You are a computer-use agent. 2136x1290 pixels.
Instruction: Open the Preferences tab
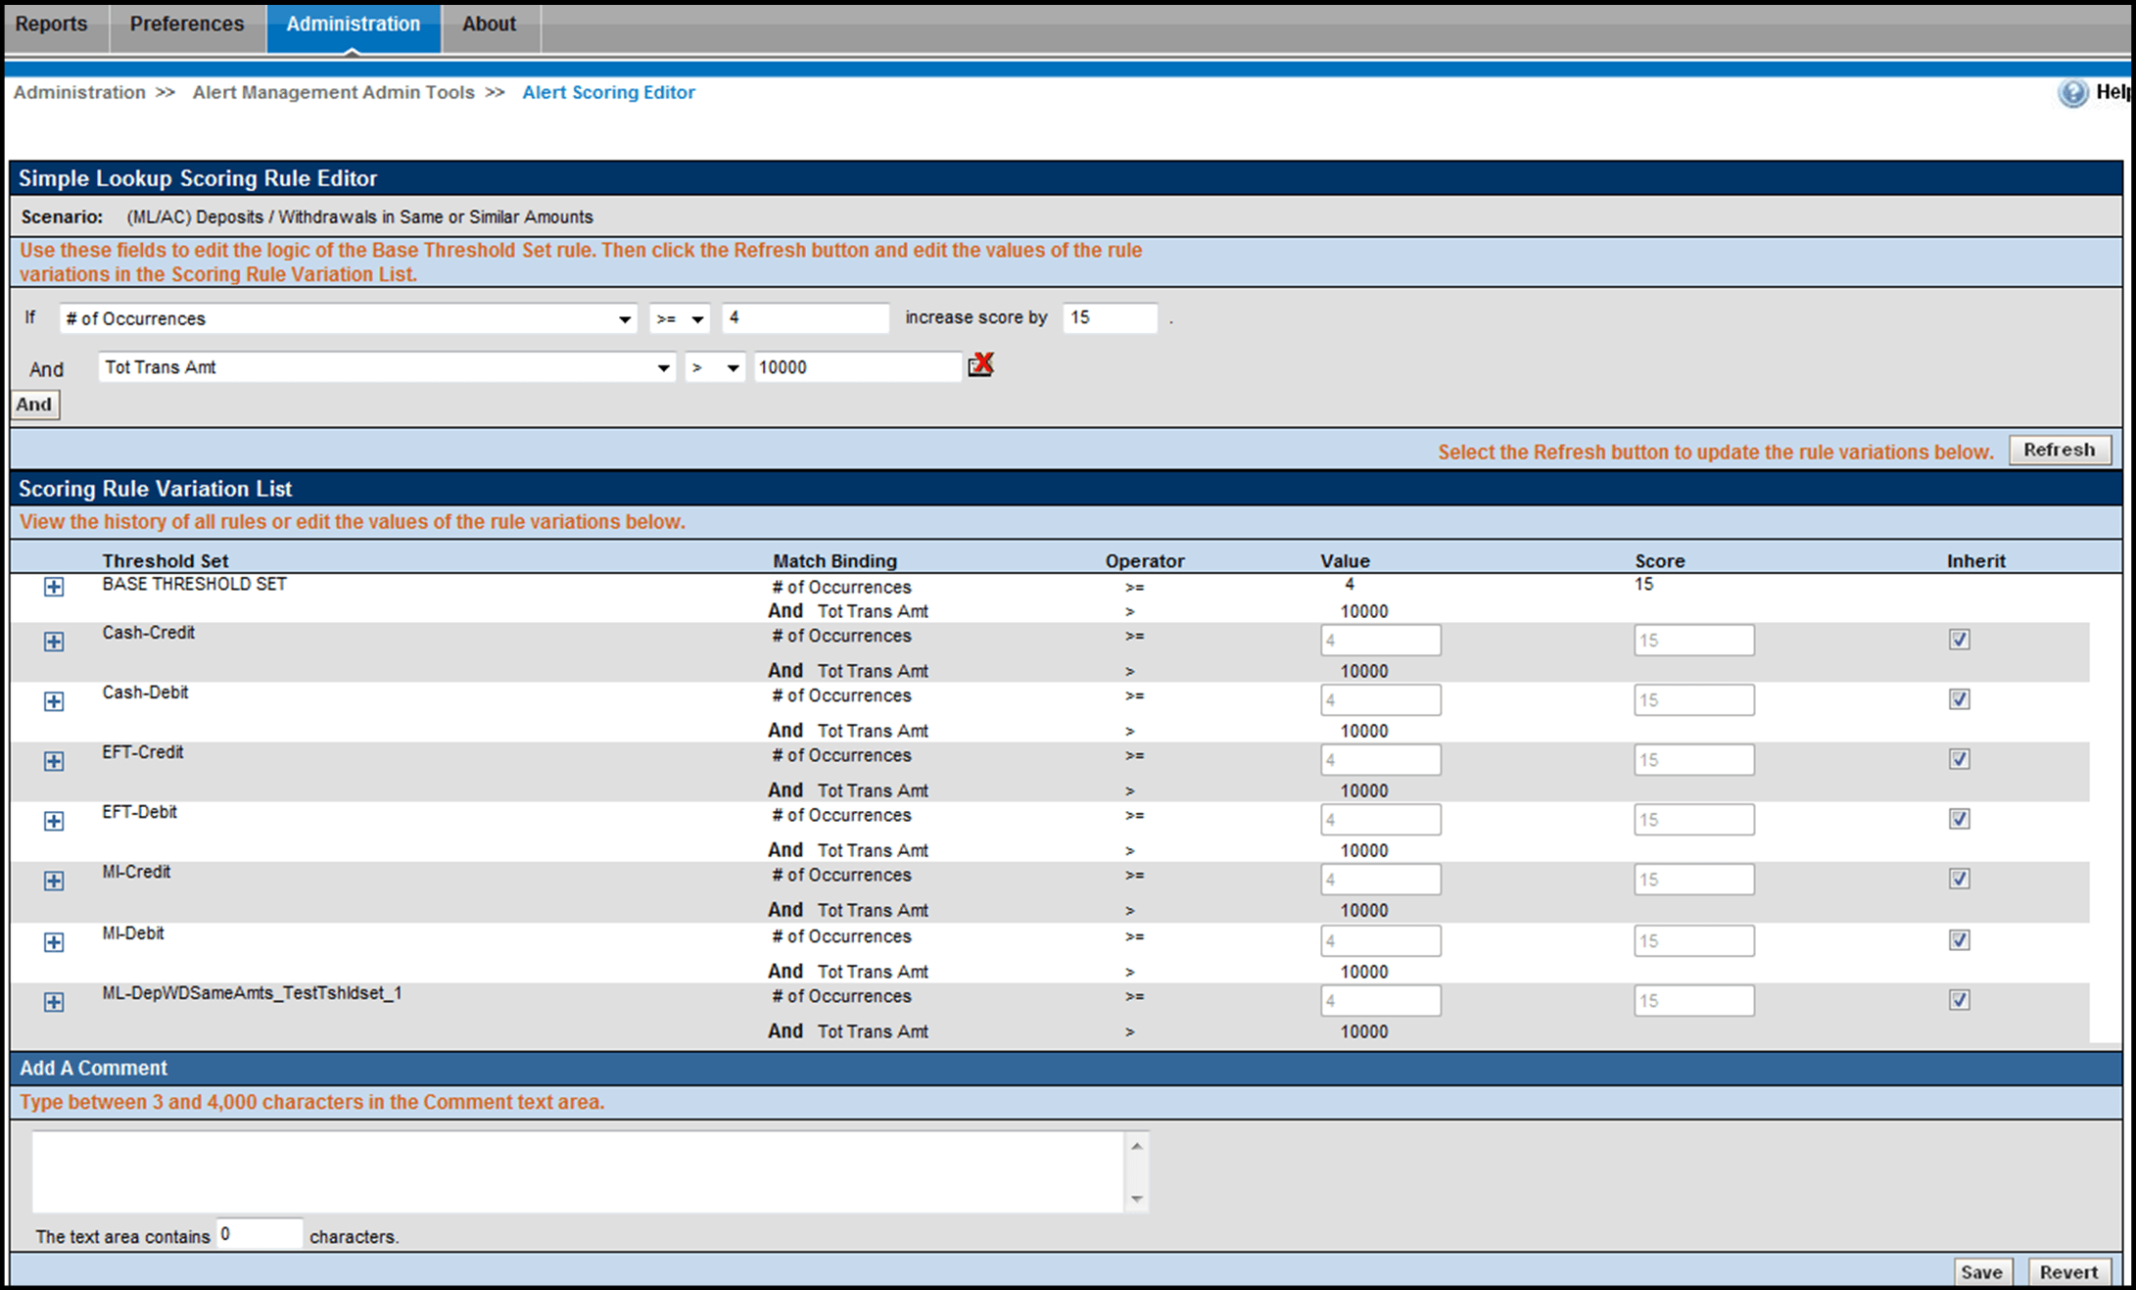[x=187, y=24]
